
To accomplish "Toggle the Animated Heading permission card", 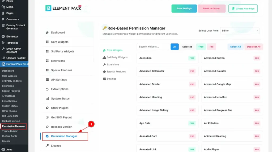I will [x=232, y=136].
